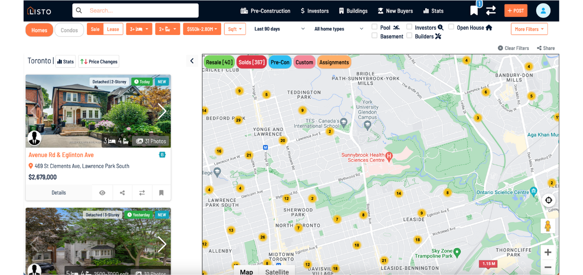Select the Street View pegman icon

(548, 226)
